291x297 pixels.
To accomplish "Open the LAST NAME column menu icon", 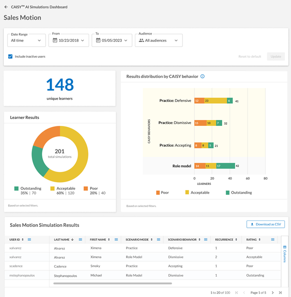I will click(80, 240).
